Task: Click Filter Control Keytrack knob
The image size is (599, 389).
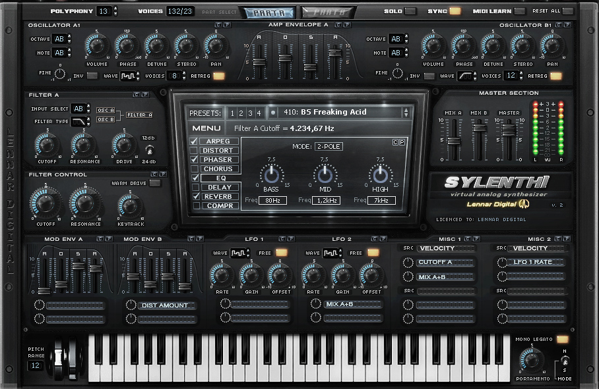Action: [x=129, y=206]
